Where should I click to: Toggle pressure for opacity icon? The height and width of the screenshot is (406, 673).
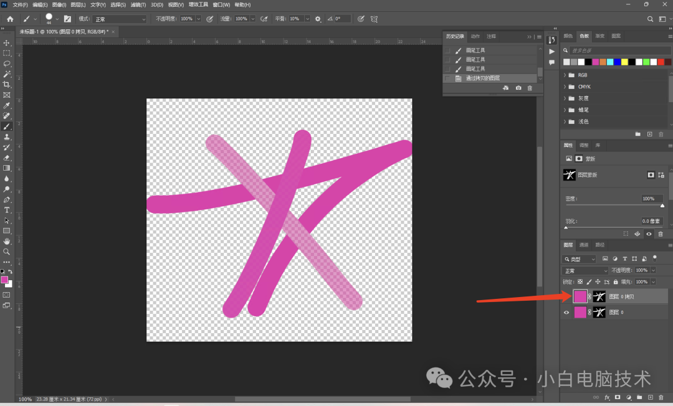(x=209, y=19)
